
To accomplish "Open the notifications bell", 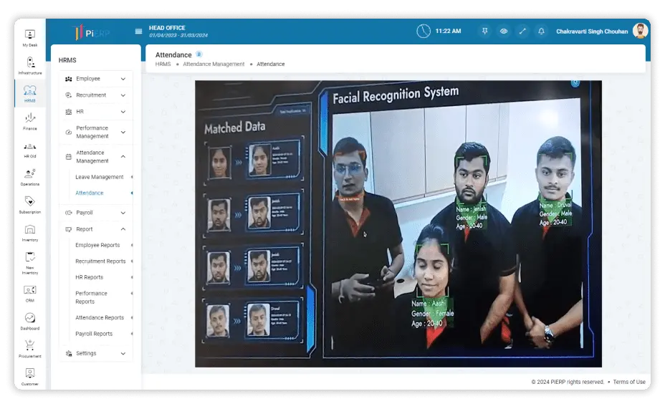I will click(x=541, y=31).
